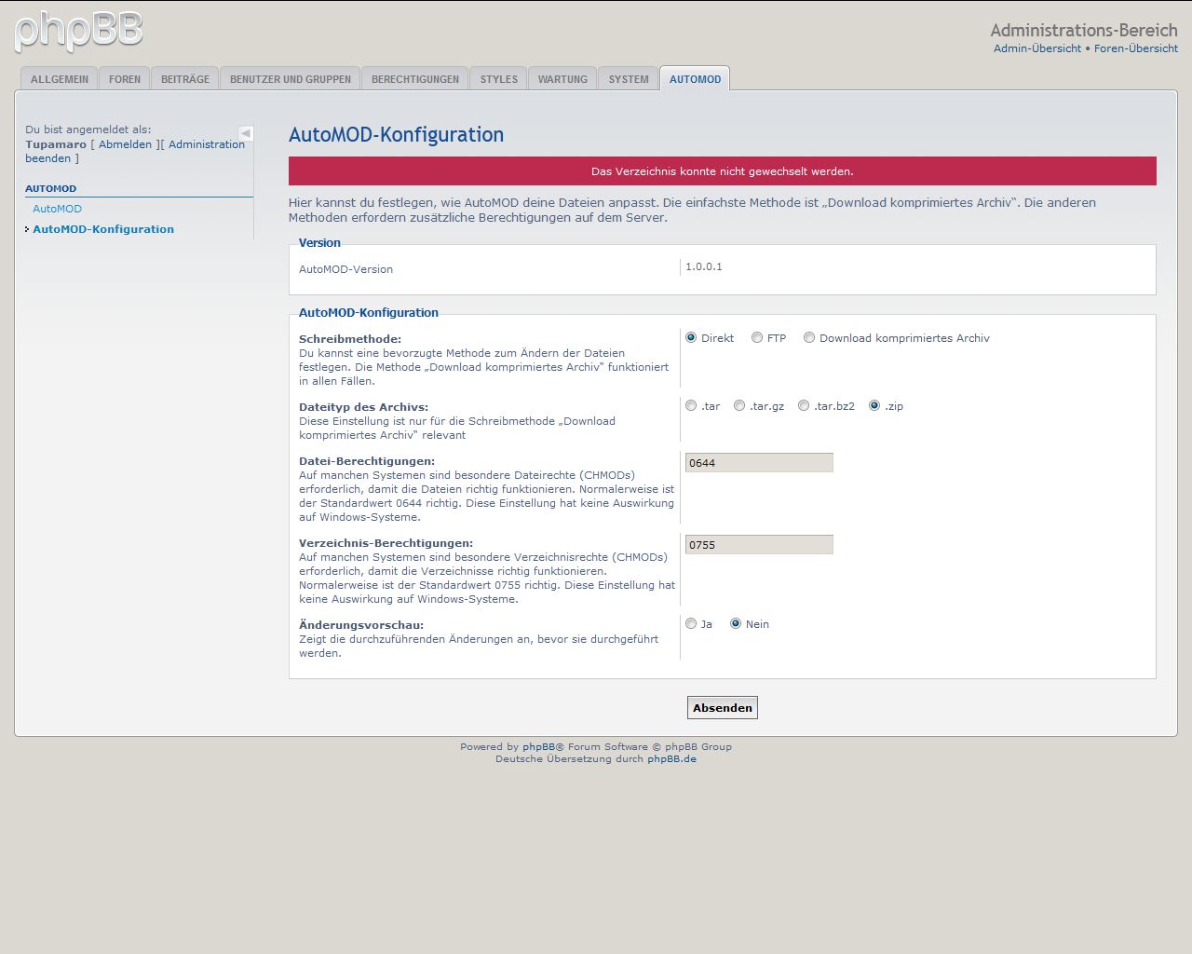Click the AUTOMOD sidebar section header

[50, 188]
